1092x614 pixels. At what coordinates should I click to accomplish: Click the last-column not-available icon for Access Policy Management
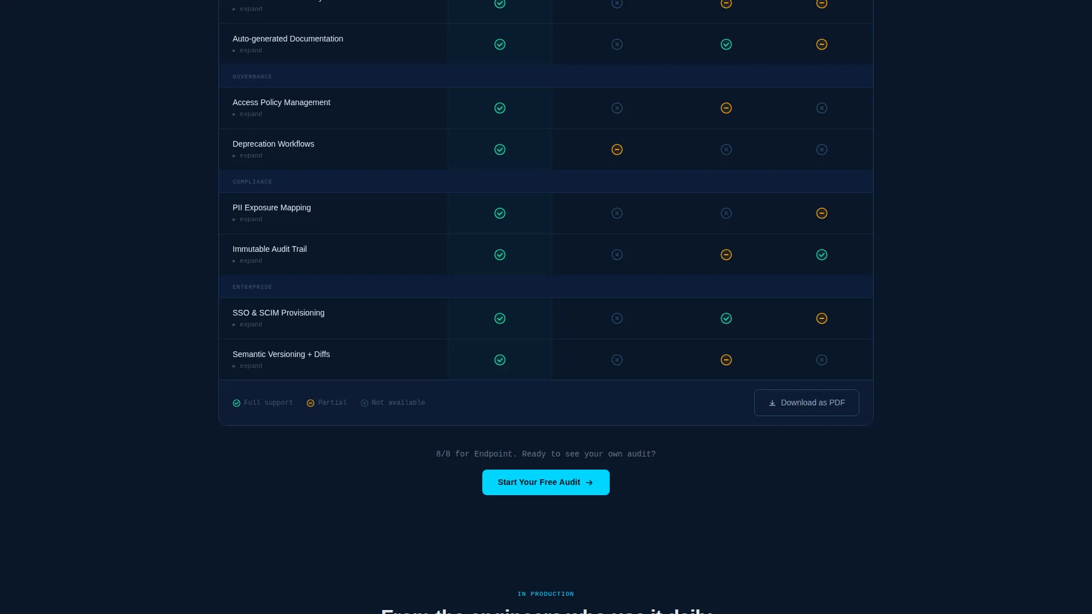[822, 108]
